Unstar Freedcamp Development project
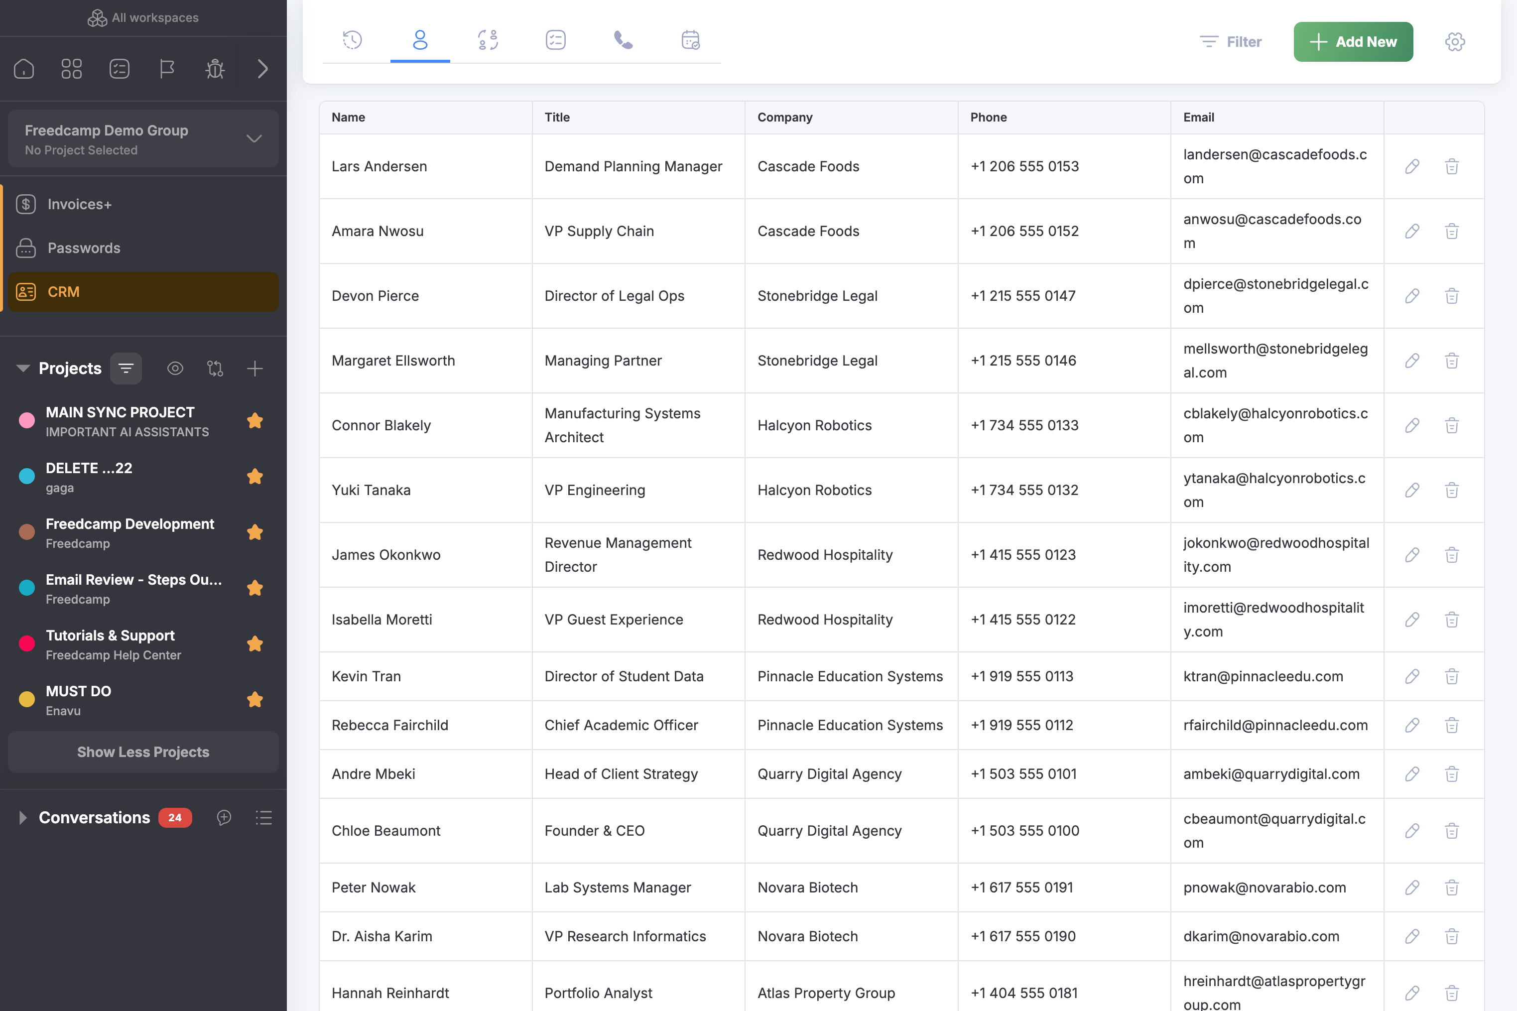1517x1011 pixels. (255, 532)
